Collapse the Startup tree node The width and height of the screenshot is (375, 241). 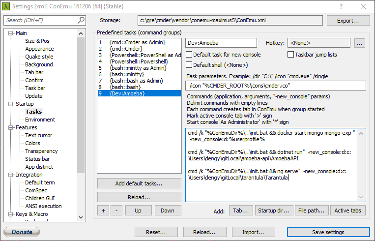10,104
